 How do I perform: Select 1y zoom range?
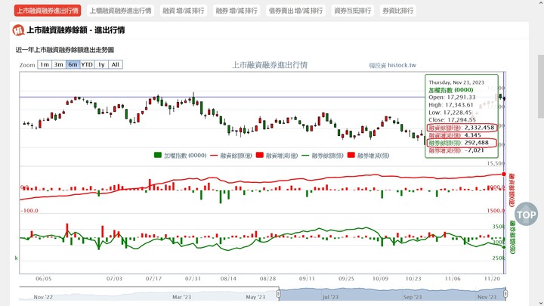tap(101, 65)
